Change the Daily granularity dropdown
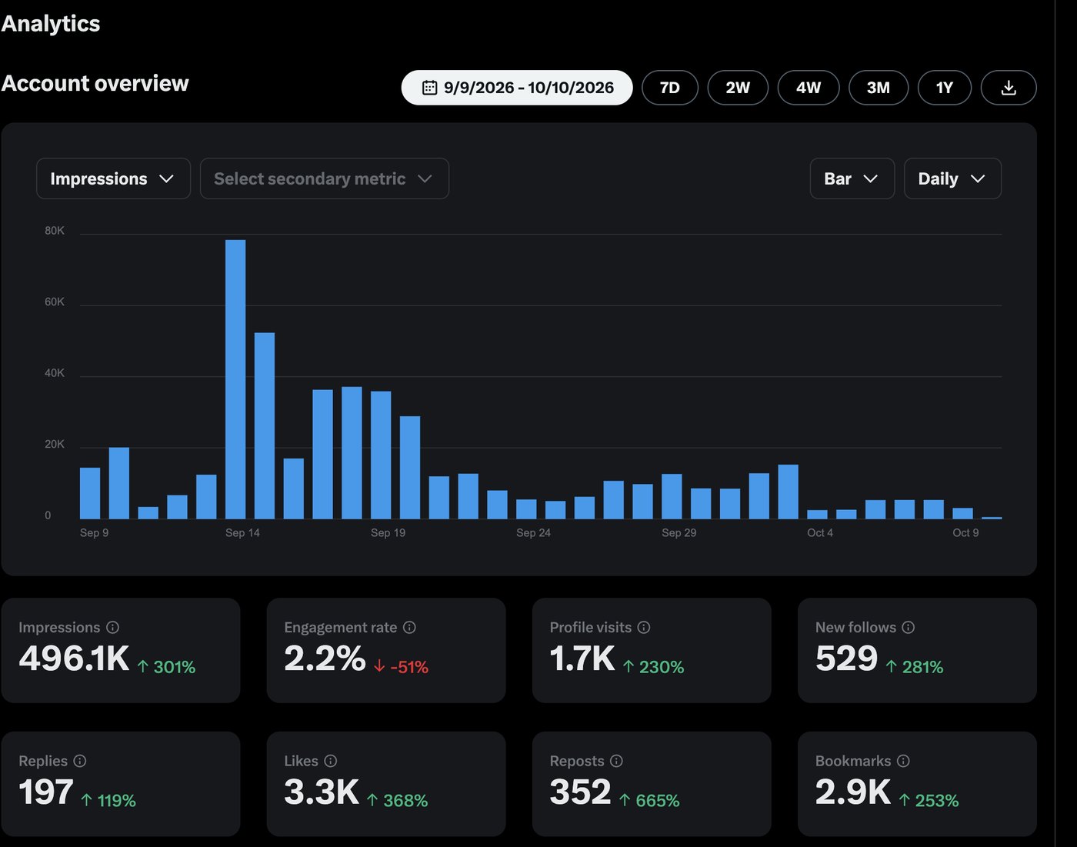Image resolution: width=1077 pixels, height=847 pixels. tap(952, 178)
